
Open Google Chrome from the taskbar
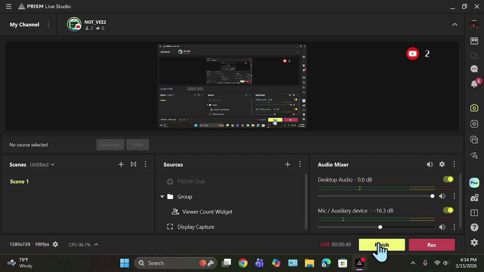tap(243, 263)
